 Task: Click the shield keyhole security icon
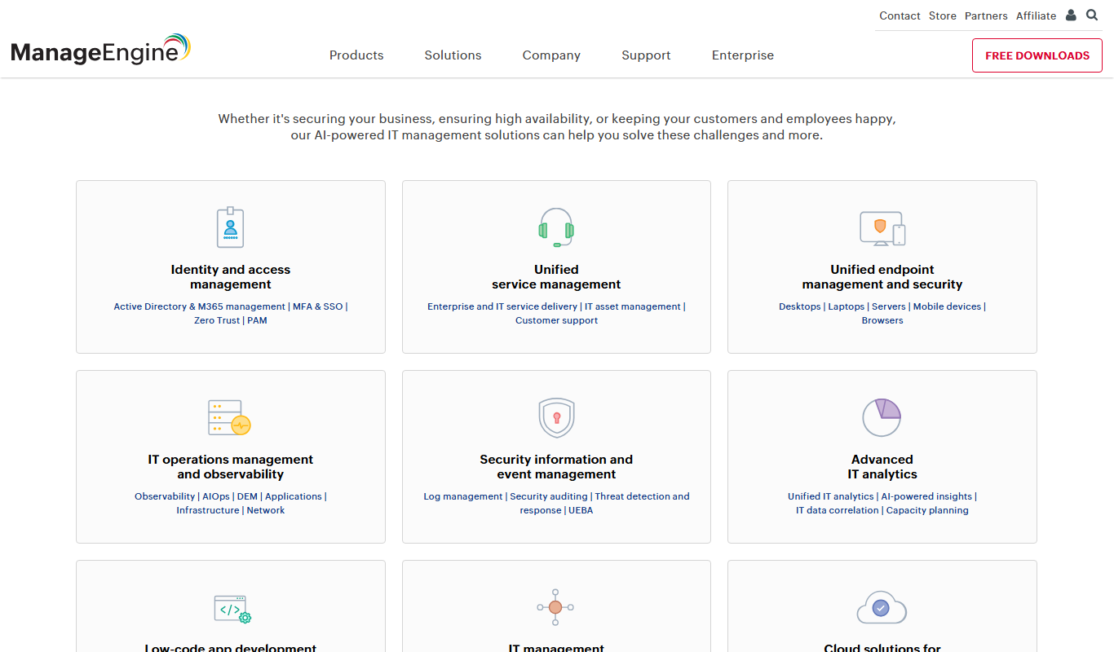556,418
